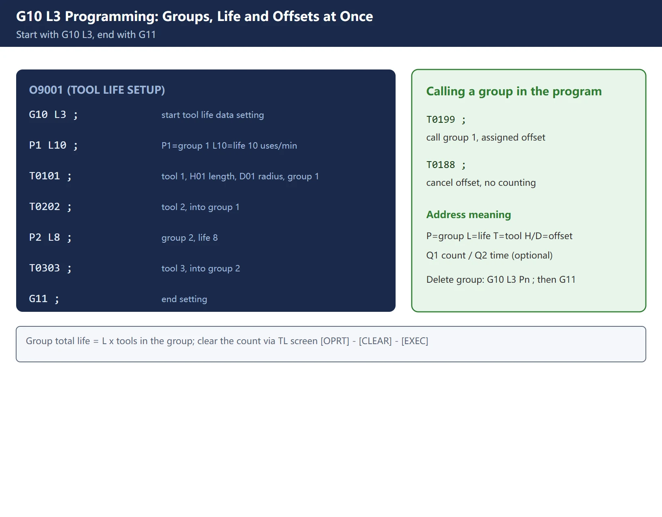Click the code line 'T0202 ;'

tap(50, 207)
